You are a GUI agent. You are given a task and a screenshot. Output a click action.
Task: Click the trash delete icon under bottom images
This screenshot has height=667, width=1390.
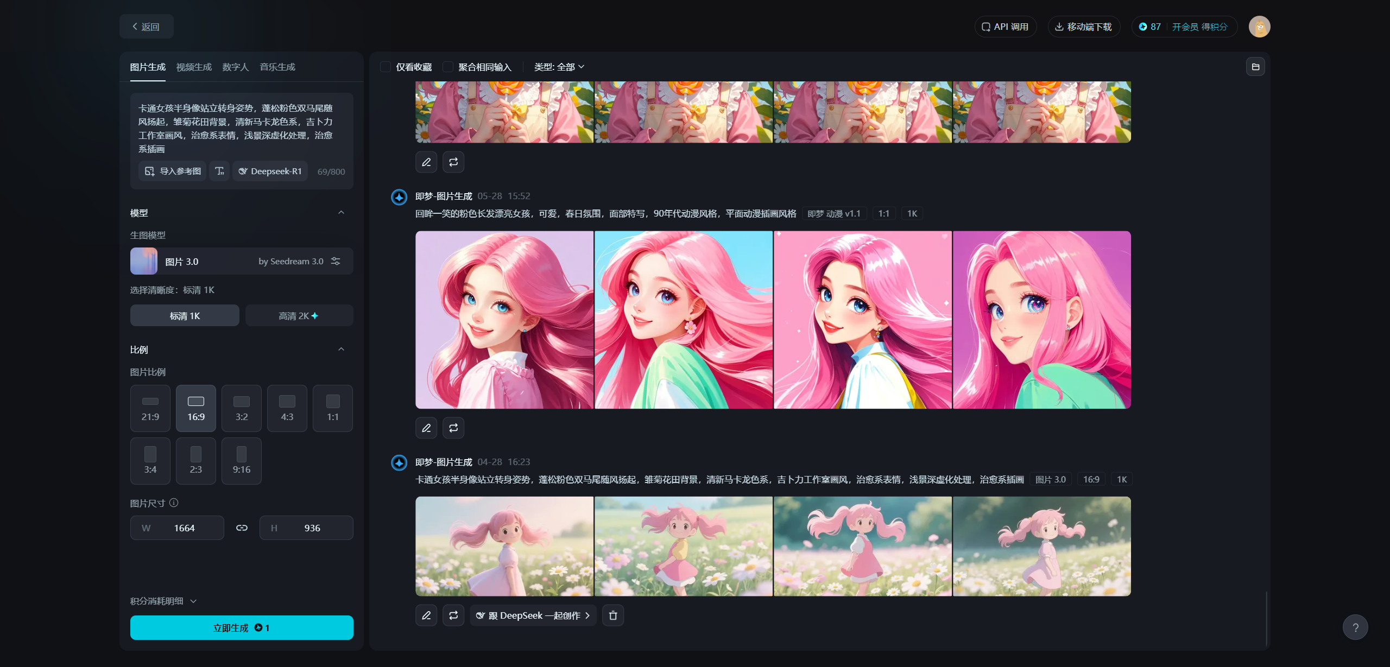click(x=612, y=615)
